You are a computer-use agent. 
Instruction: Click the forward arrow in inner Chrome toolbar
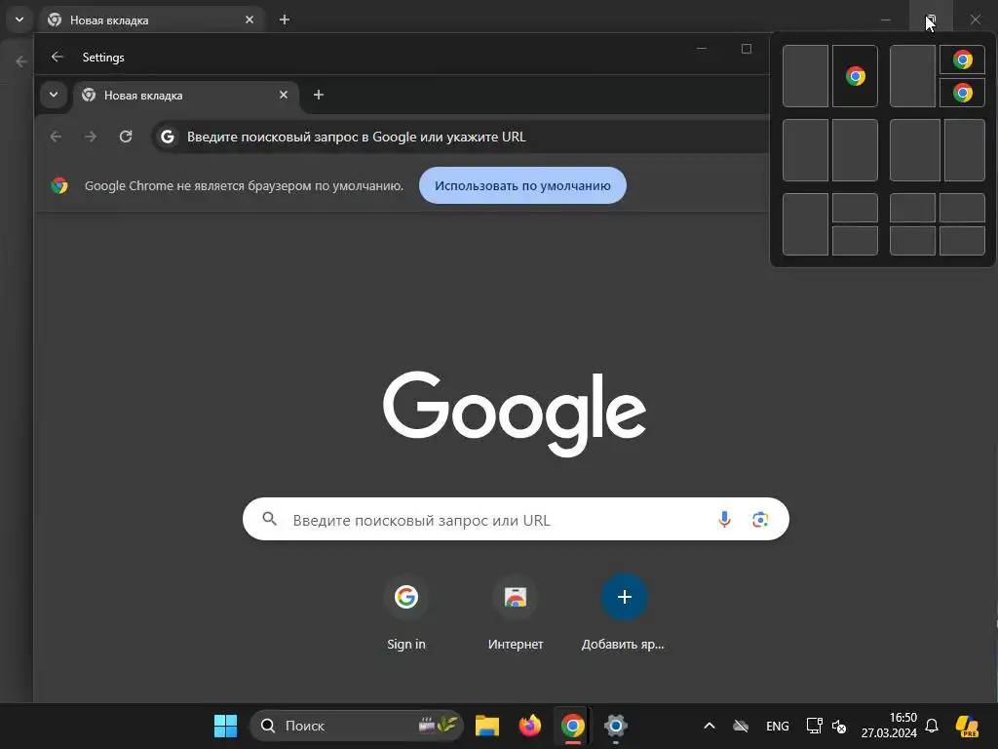[91, 137]
